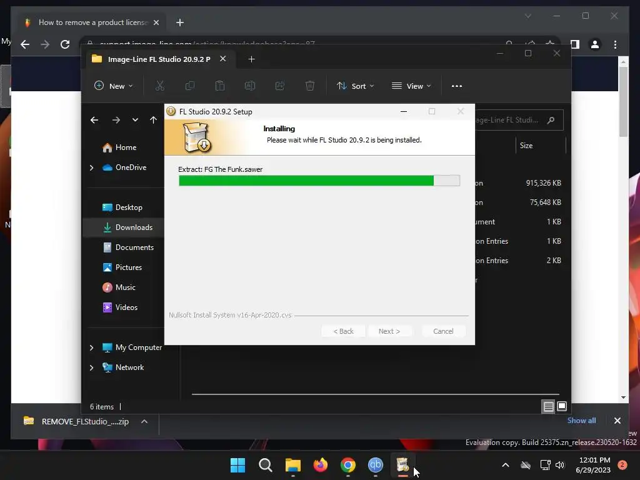Expand OneDrive in navigation pane
Screen dimensions: 640x480
pos(91,167)
